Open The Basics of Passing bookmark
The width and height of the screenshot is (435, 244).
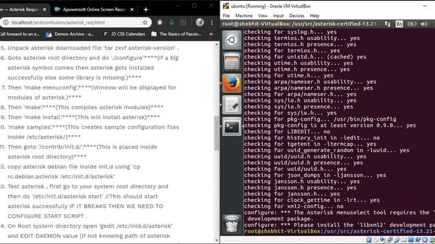177,34
